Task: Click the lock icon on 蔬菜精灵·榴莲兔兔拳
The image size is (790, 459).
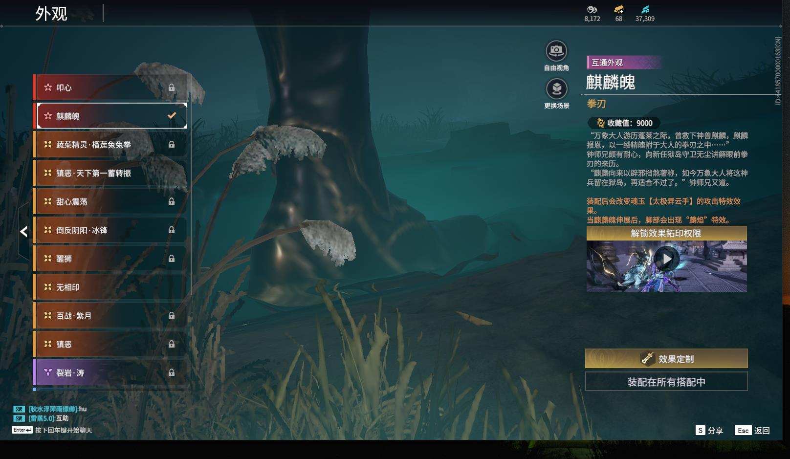Action: [x=172, y=145]
